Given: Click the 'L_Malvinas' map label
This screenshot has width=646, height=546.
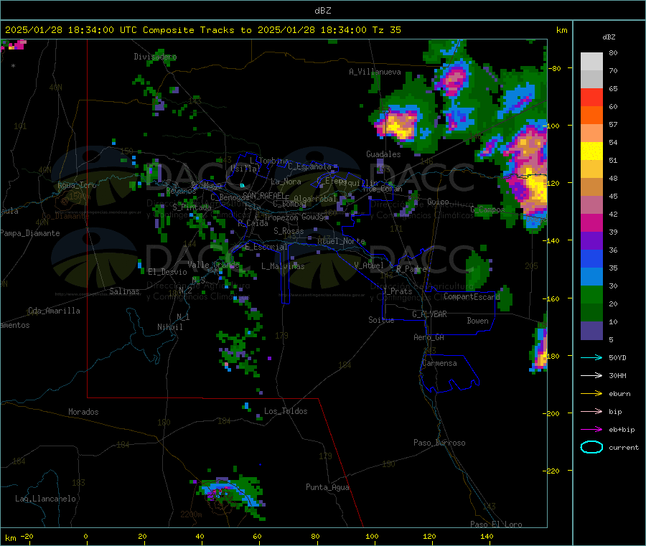Looking at the screenshot, I should coord(283,266).
